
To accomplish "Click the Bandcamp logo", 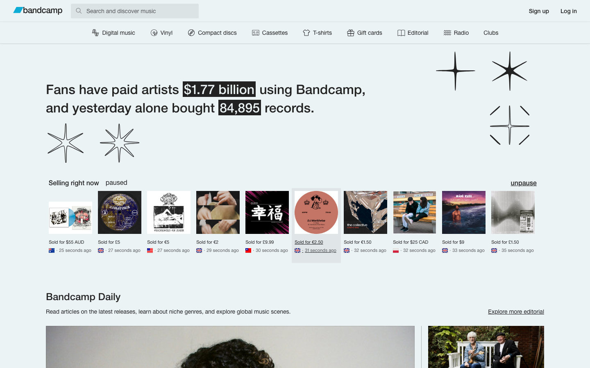I will (x=38, y=11).
